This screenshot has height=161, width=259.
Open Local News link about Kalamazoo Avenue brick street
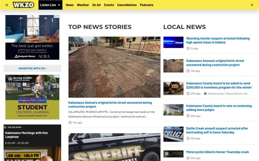pyautogui.click(x=215, y=63)
